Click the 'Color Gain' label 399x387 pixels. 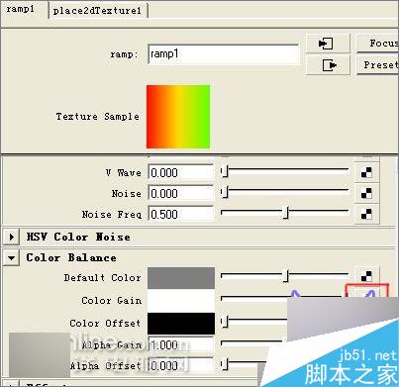tap(112, 301)
